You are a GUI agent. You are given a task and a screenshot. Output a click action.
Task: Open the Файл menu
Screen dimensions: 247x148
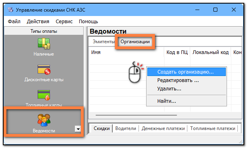pyautogui.click(x=14, y=22)
